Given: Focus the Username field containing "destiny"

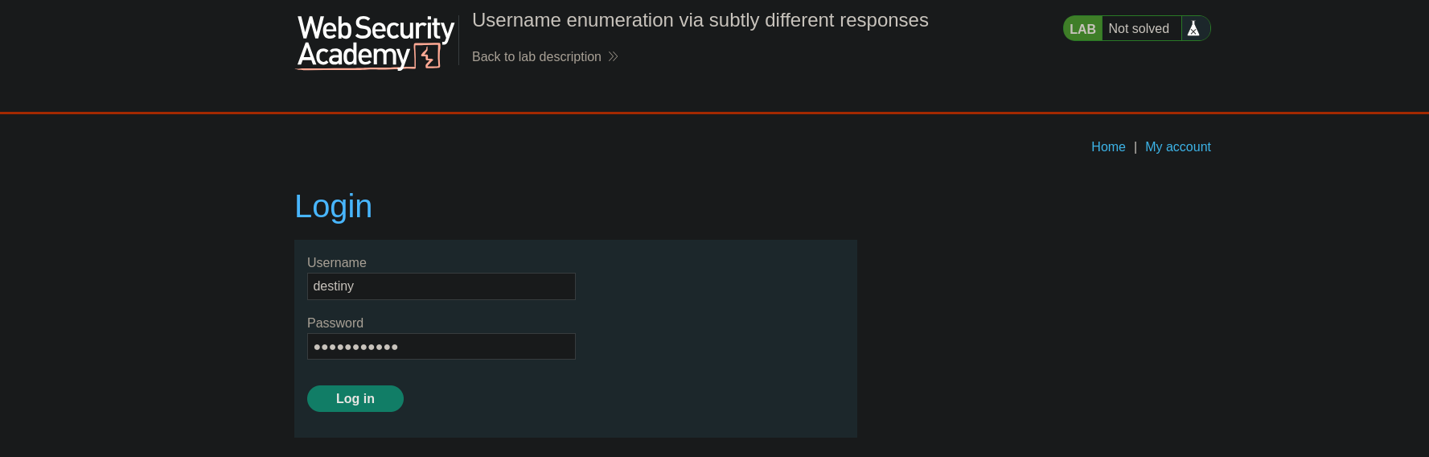Looking at the screenshot, I should pyautogui.click(x=441, y=286).
